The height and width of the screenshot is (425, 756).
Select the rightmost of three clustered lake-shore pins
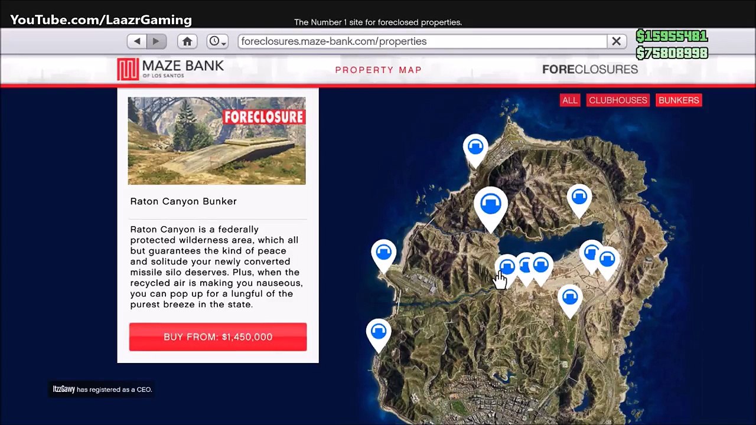click(x=541, y=269)
